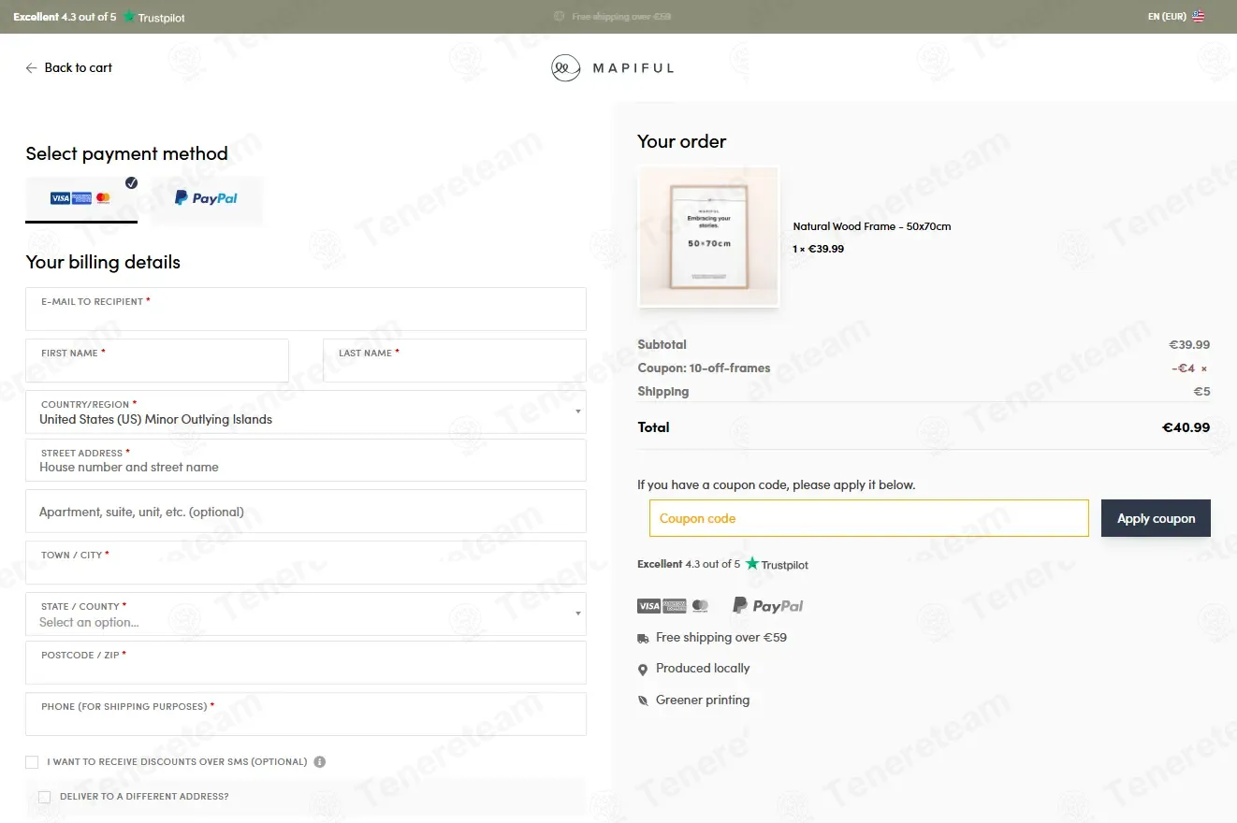
Task: Click the Coupon code input field
Action: (x=869, y=518)
